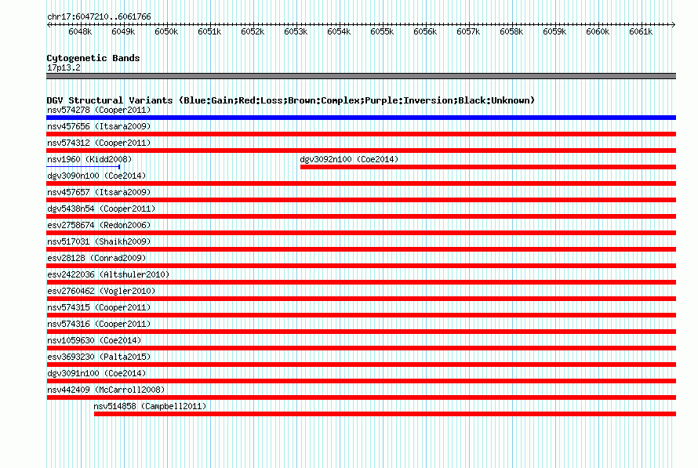698x468 pixels.
Task: Click the chr17:6047210..6061766 coordinates text
Action: [x=99, y=16]
